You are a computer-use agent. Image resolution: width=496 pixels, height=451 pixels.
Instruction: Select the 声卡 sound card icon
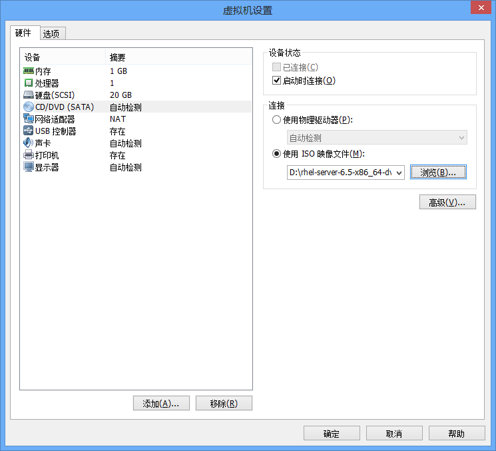click(x=29, y=143)
